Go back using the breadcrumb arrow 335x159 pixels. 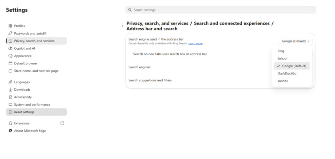(x=122, y=26)
